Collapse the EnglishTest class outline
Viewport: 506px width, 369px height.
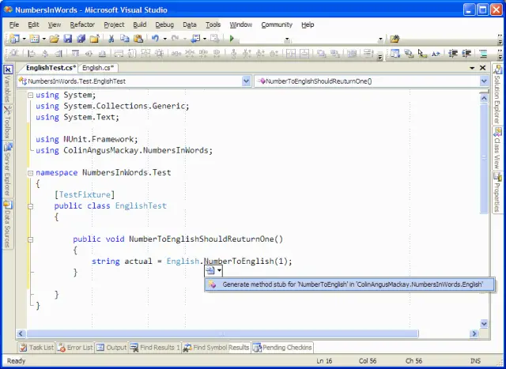click(x=30, y=206)
